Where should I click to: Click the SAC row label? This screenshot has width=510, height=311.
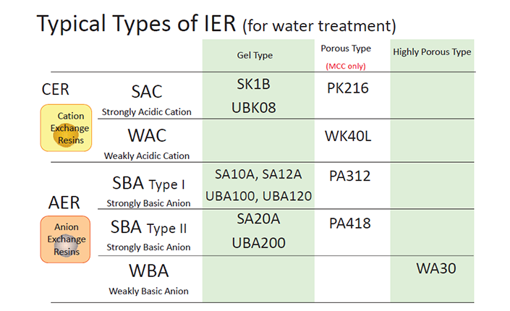[147, 92]
